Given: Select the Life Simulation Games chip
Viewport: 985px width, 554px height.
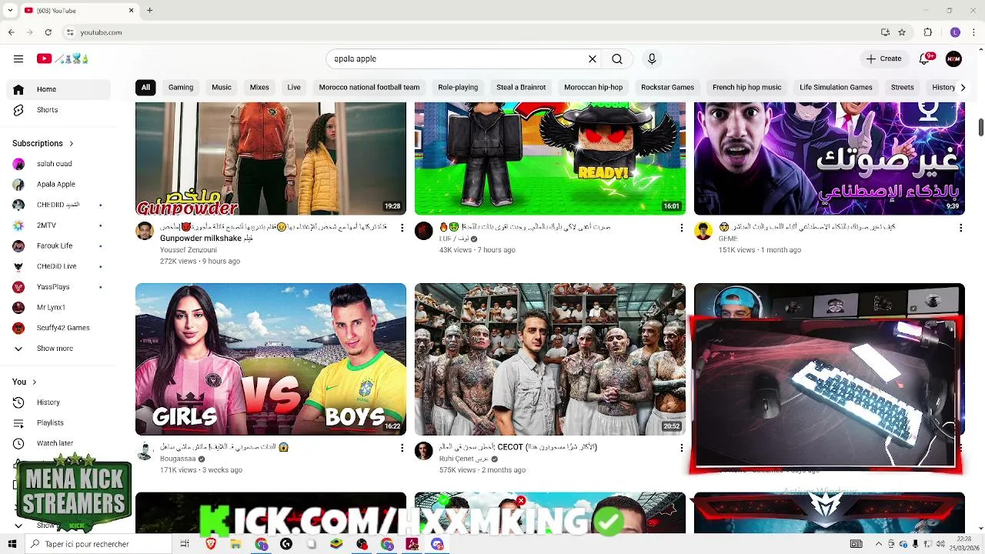Looking at the screenshot, I should pos(836,87).
